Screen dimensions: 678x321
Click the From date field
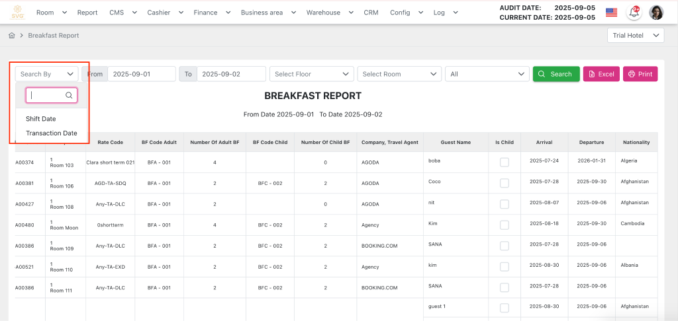(x=141, y=74)
